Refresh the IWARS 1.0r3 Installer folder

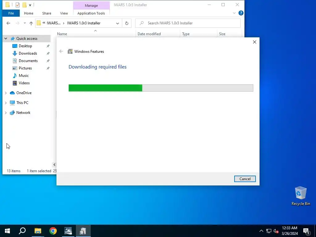pos(127,23)
